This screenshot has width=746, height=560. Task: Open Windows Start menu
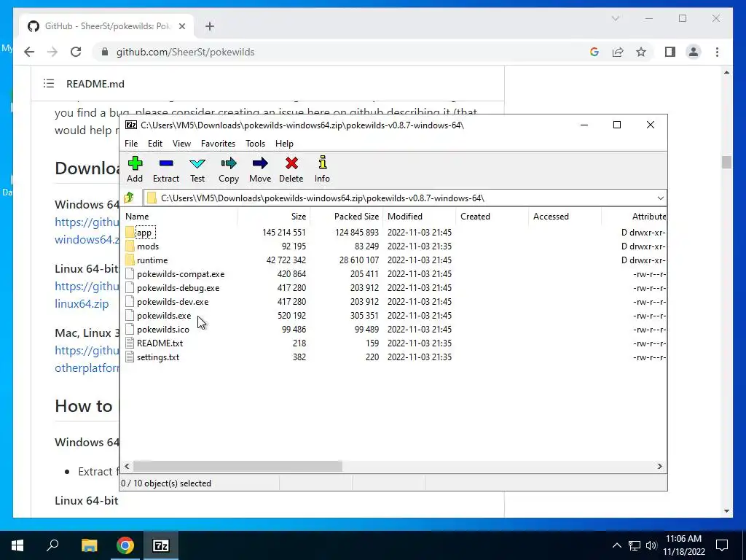(17, 545)
